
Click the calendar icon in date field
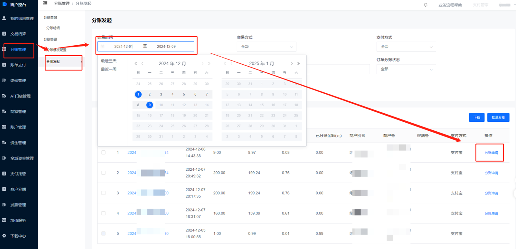(103, 47)
